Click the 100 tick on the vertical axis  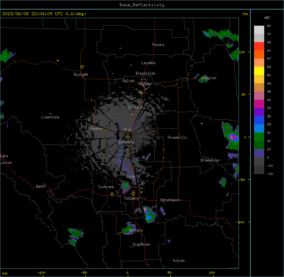click(x=242, y=52)
